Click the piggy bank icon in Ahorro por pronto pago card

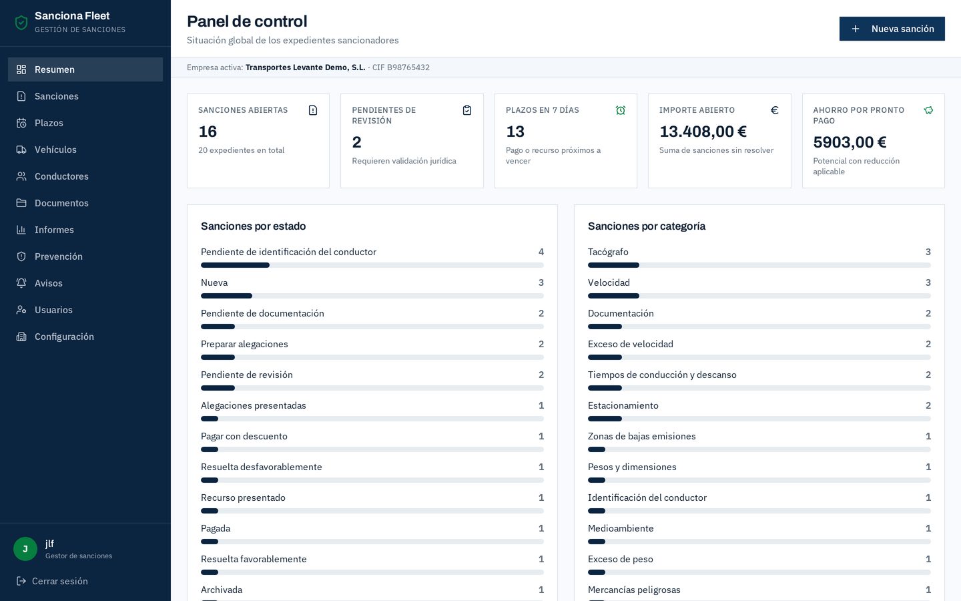(928, 110)
